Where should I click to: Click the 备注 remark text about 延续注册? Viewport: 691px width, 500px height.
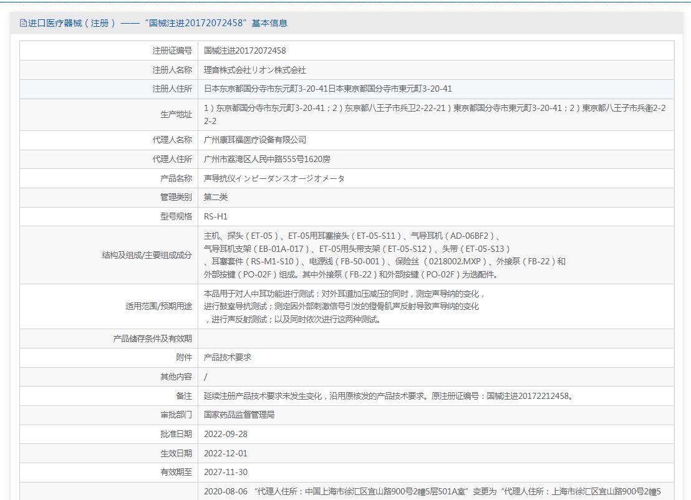pos(388,396)
